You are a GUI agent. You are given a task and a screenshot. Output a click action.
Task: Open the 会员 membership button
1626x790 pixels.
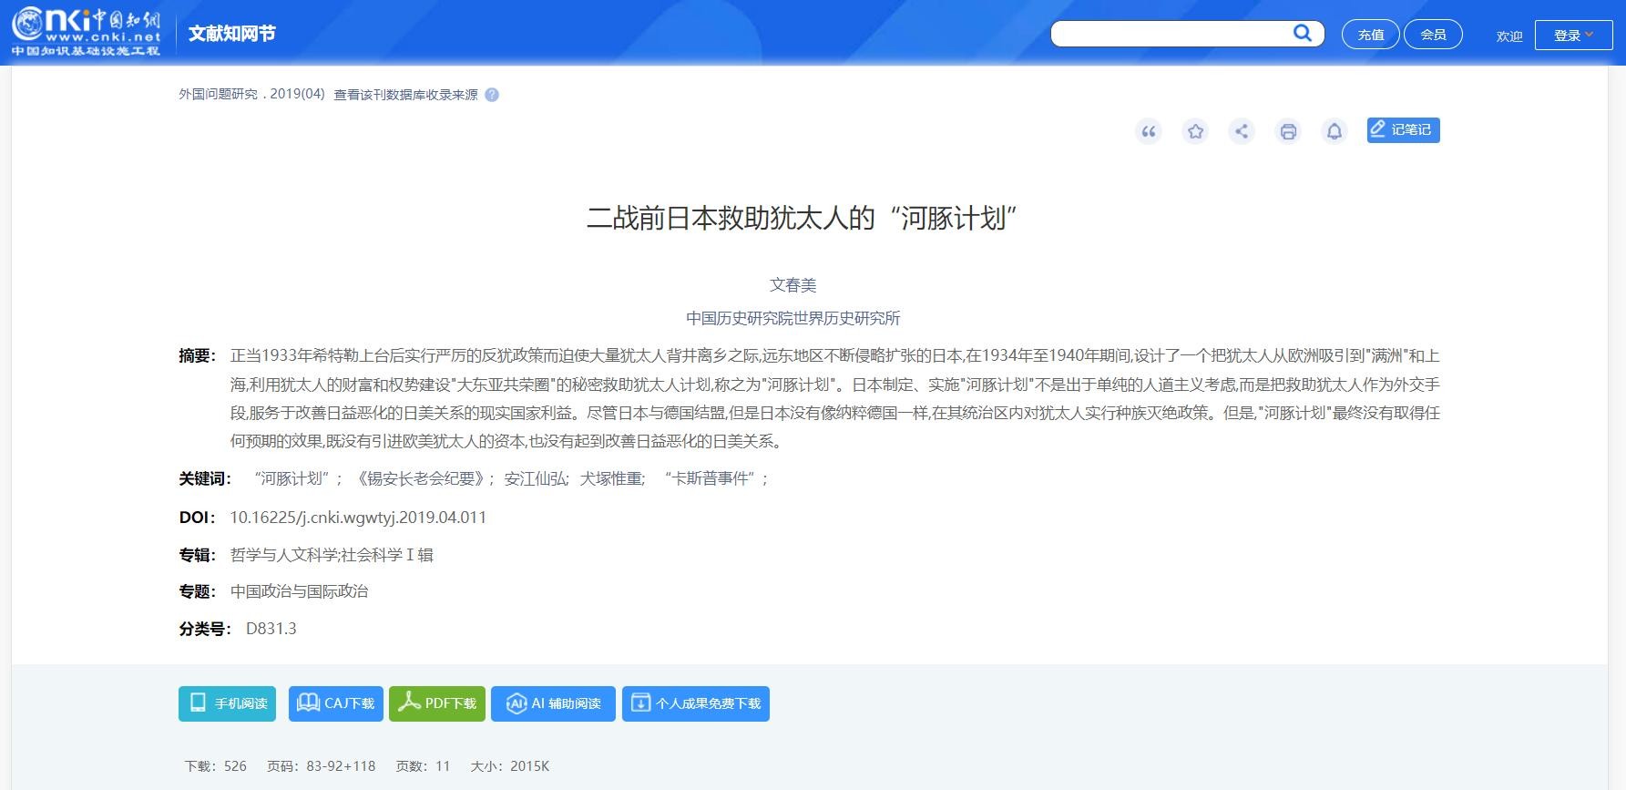(x=1433, y=35)
